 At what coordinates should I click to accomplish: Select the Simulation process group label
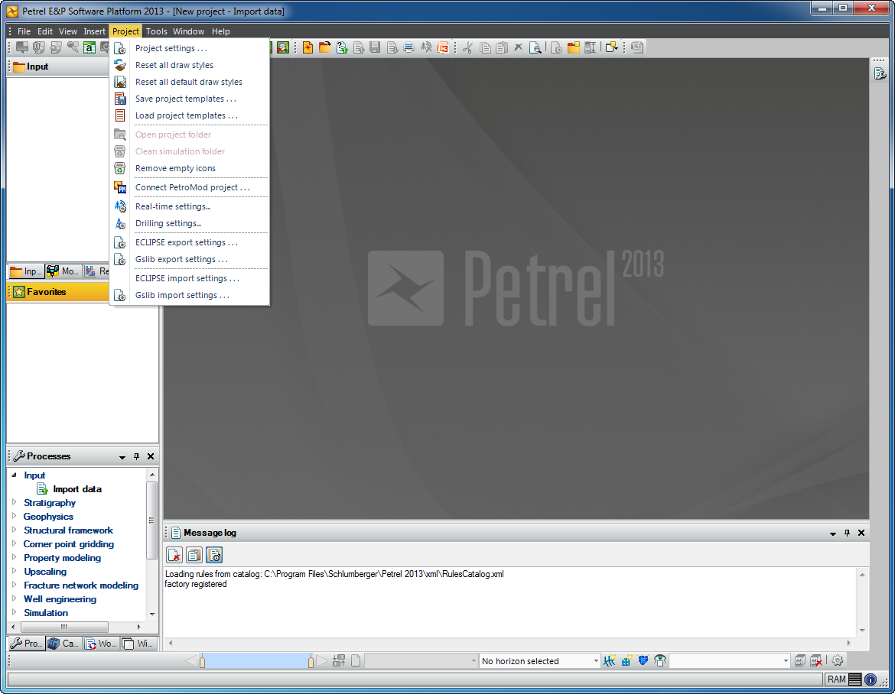pyautogui.click(x=46, y=612)
